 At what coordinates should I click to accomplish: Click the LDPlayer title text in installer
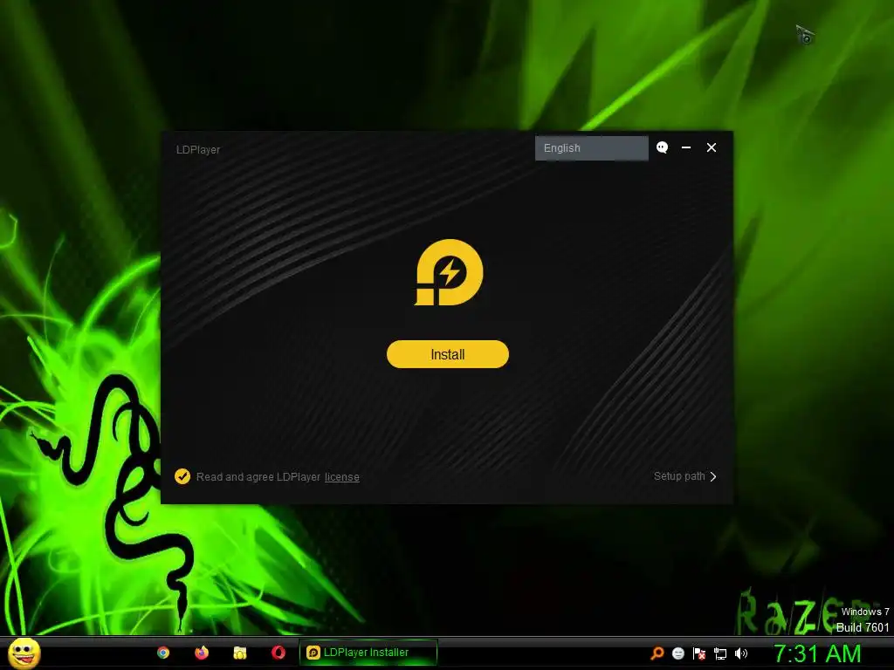coord(198,150)
